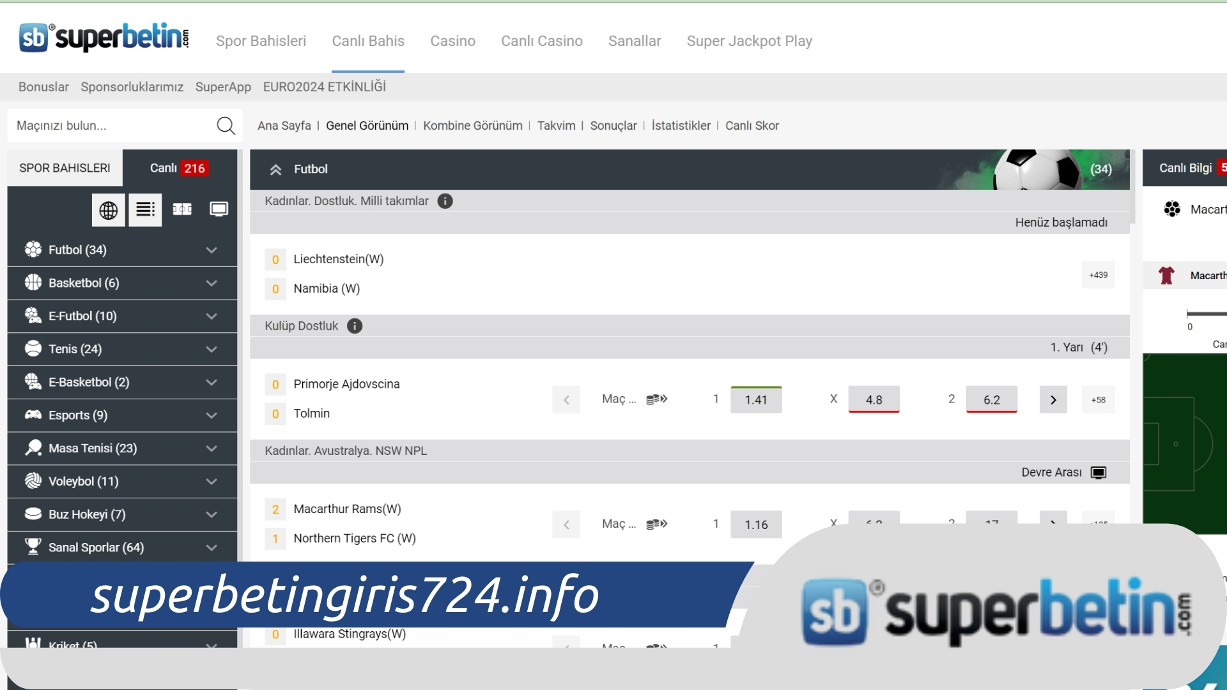
Task: Select odds 6.2 for Tolmin
Action: click(x=992, y=400)
